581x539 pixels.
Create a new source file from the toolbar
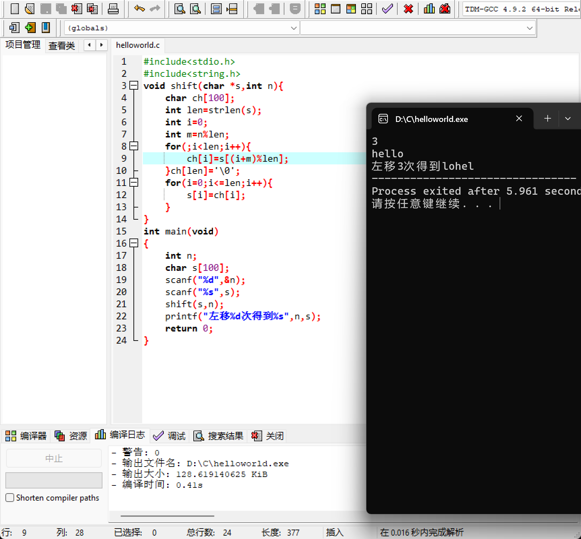(x=14, y=9)
